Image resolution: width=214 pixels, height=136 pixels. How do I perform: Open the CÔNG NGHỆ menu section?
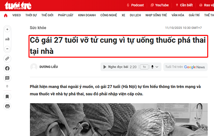click(109, 15)
